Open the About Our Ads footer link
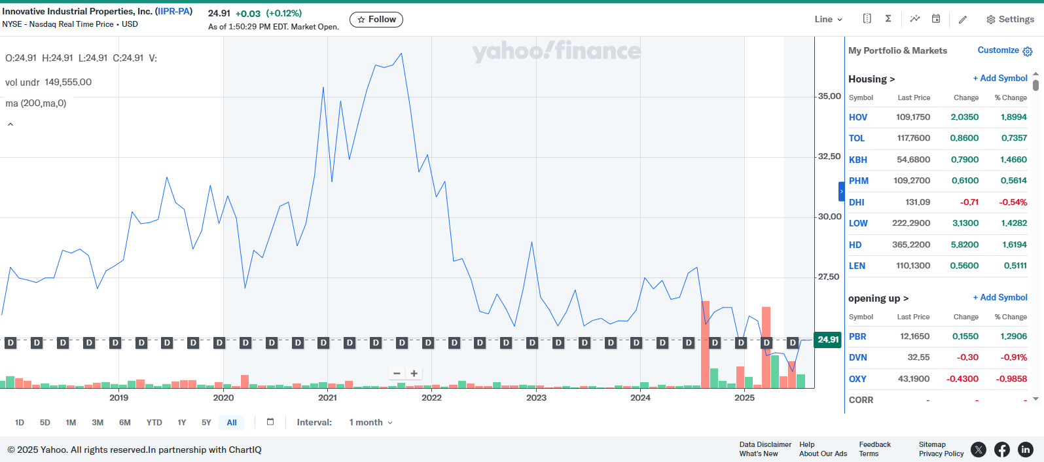1044x462 pixels. [823, 453]
